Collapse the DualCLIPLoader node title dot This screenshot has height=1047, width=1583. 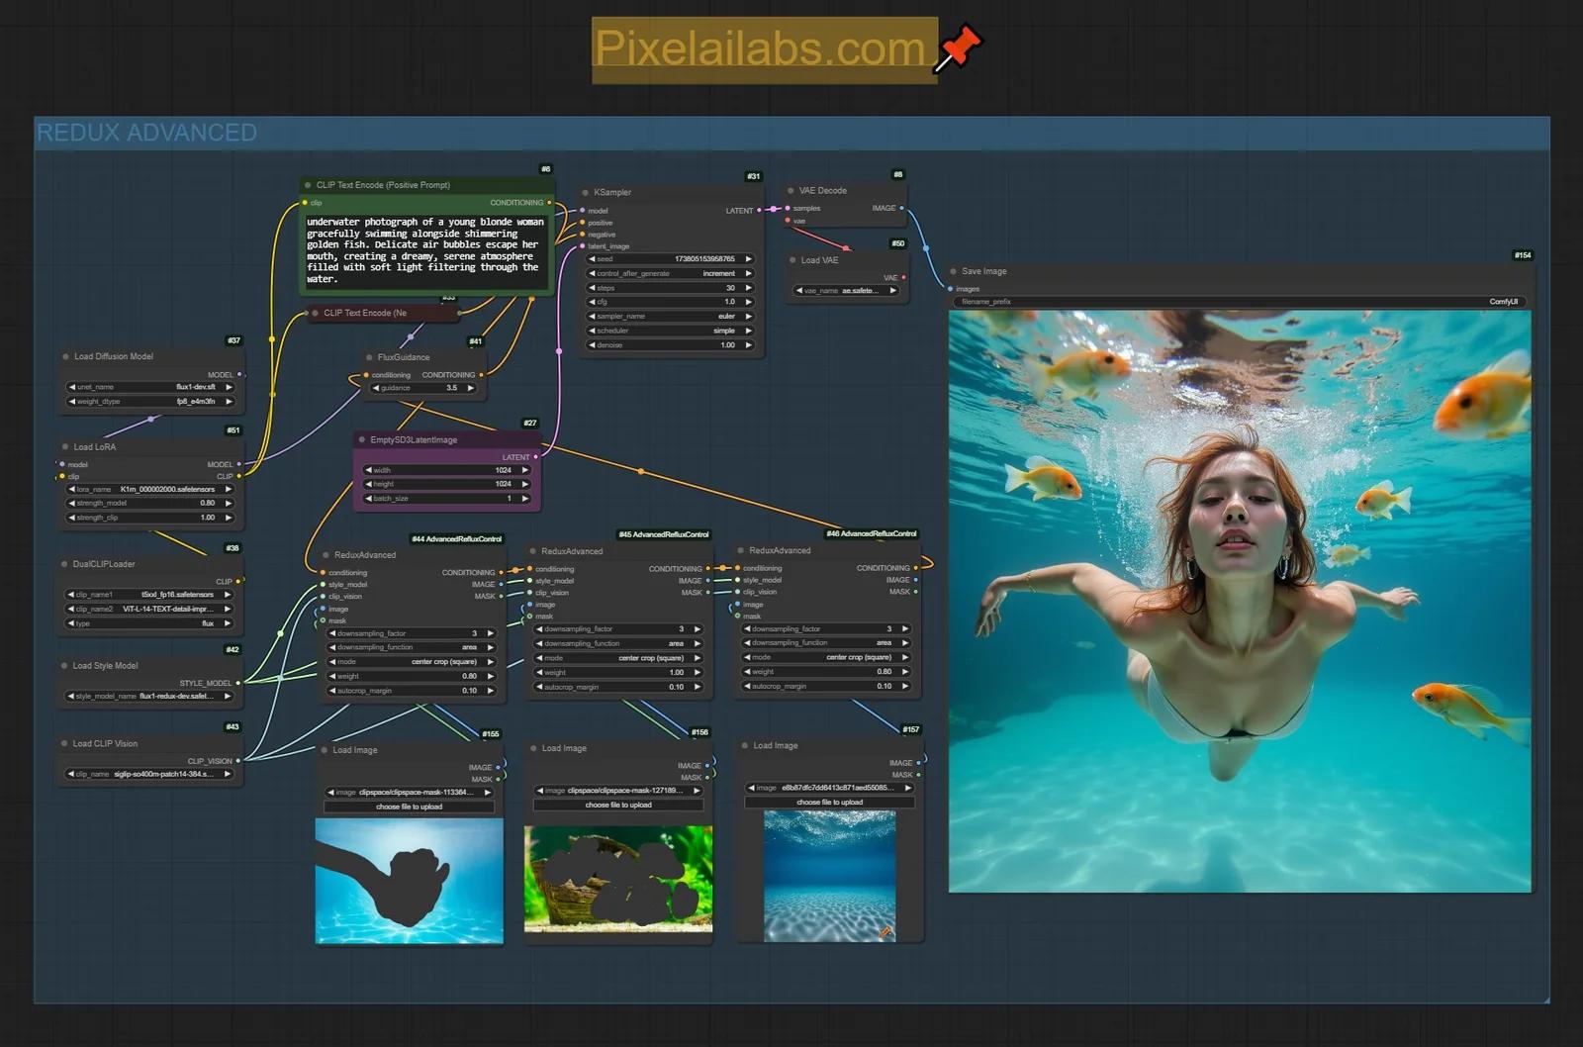[64, 564]
